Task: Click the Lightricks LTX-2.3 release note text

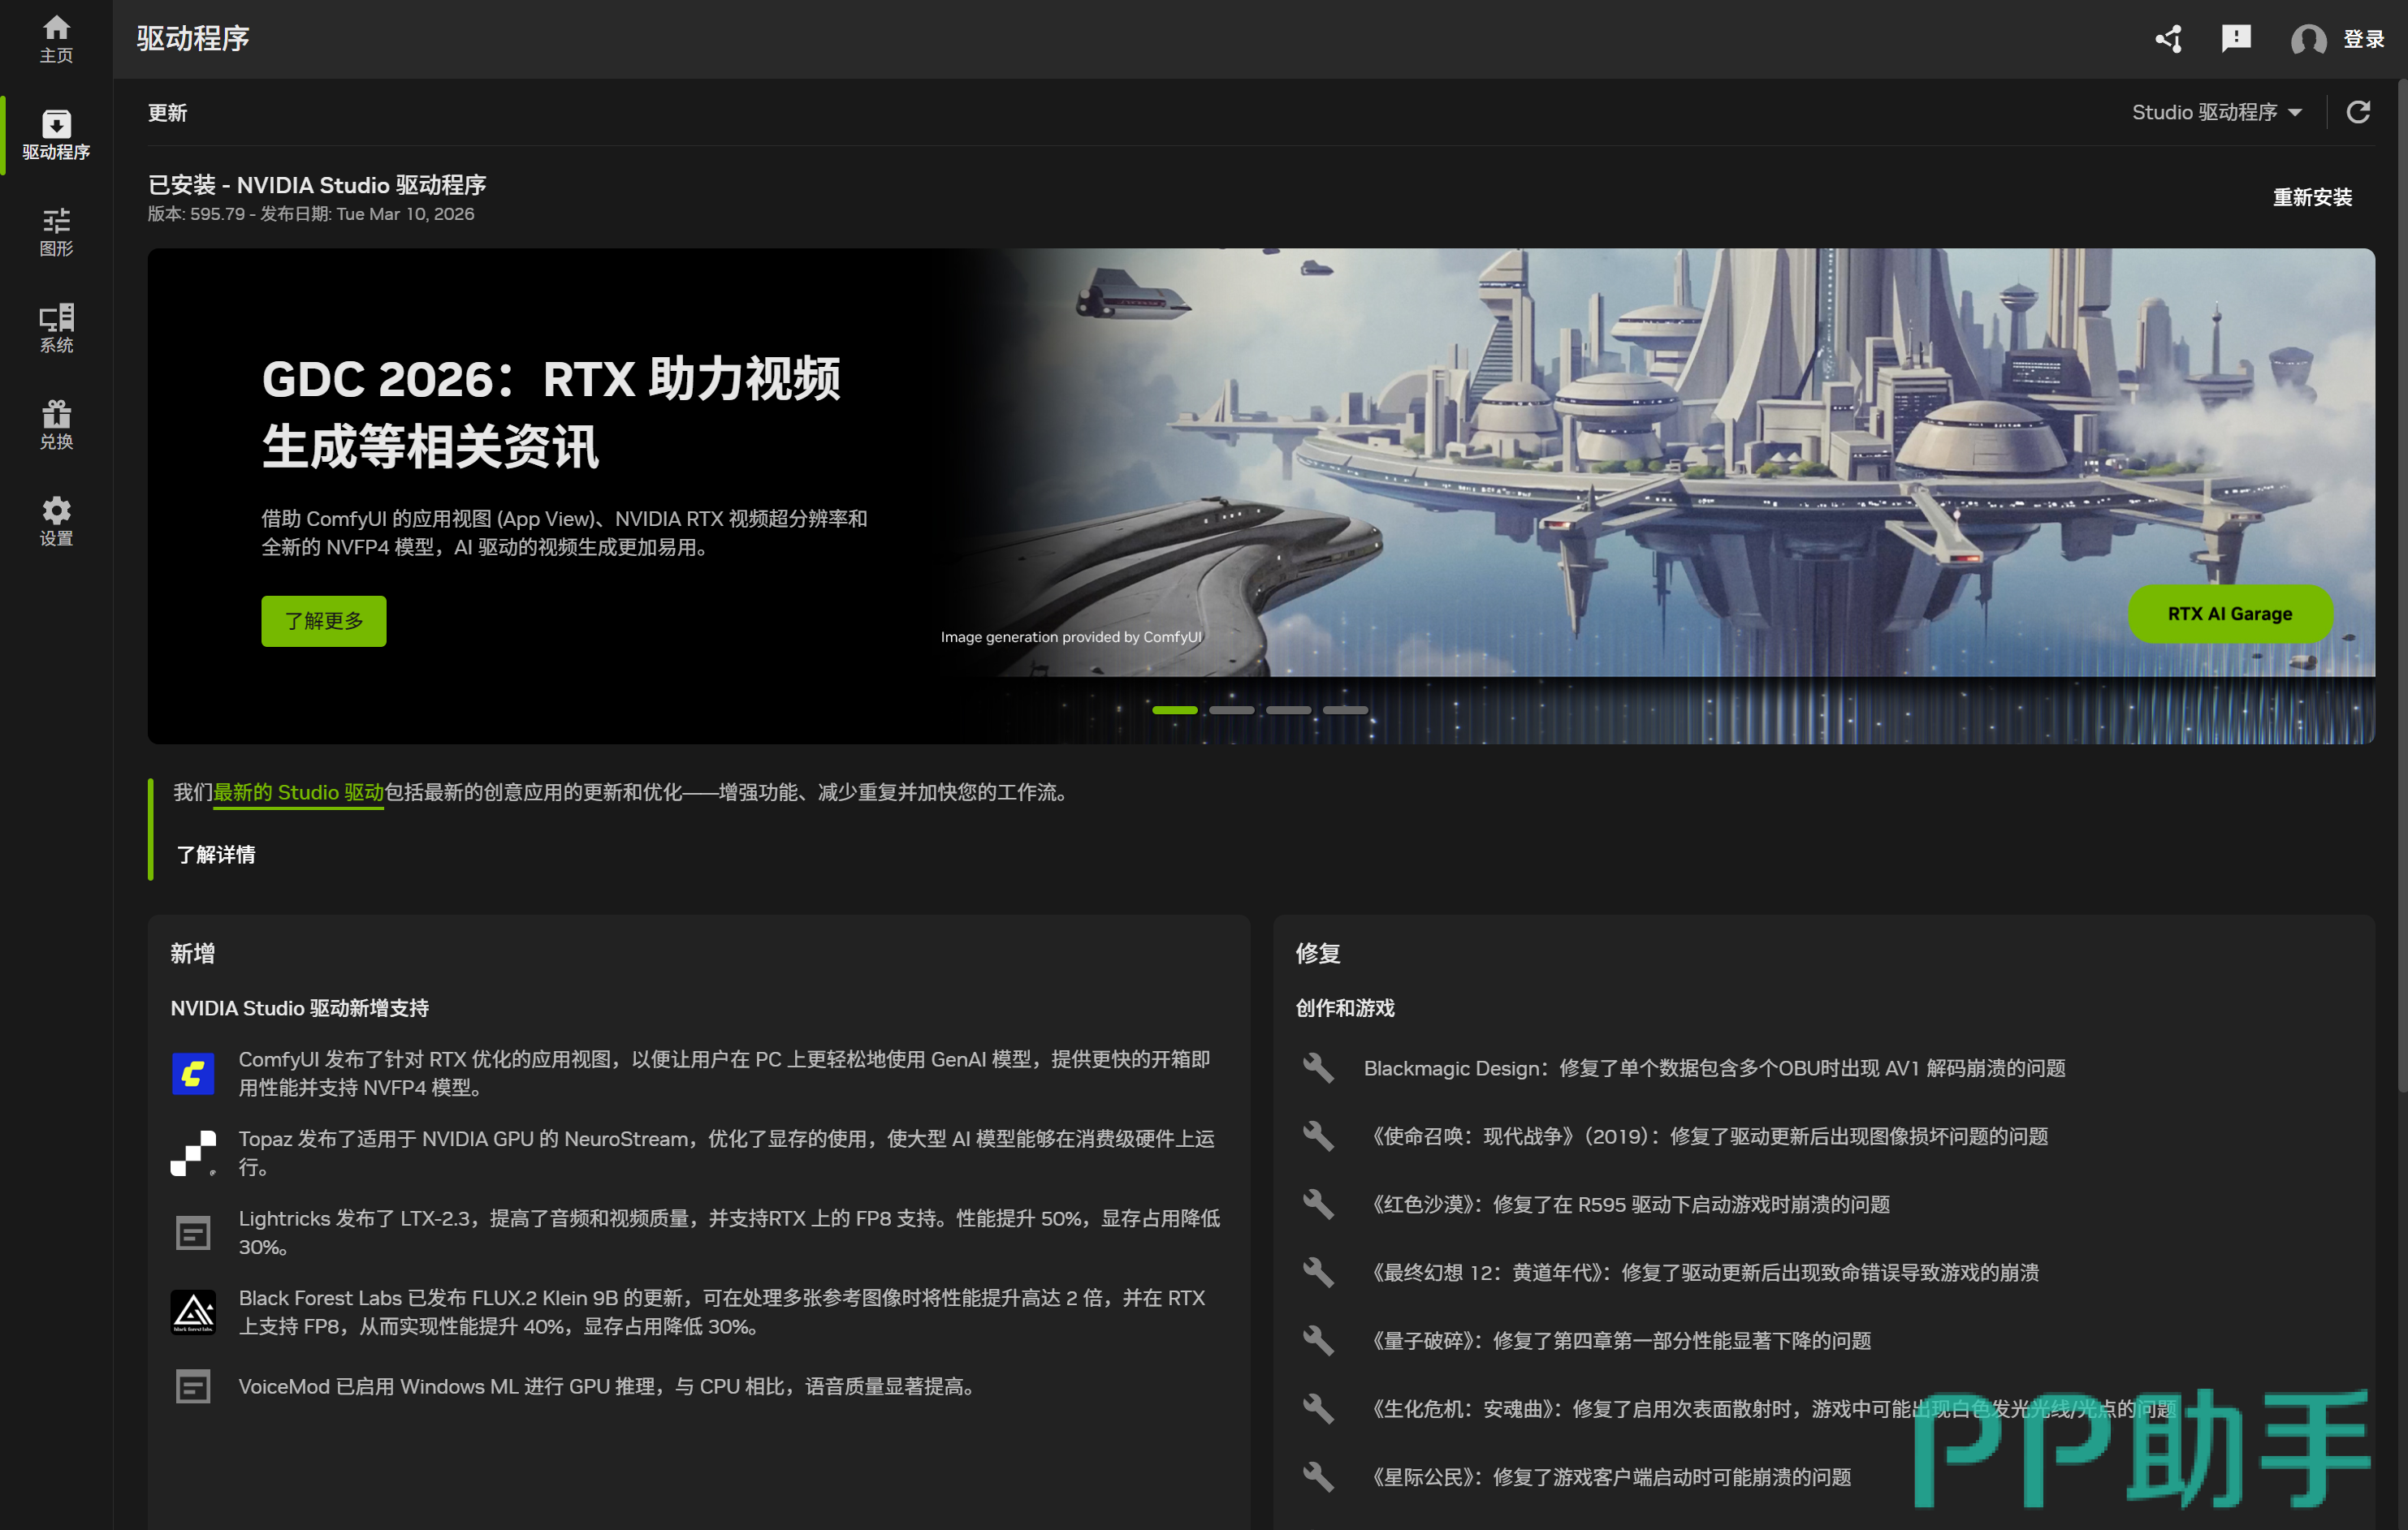Action: tap(729, 1233)
